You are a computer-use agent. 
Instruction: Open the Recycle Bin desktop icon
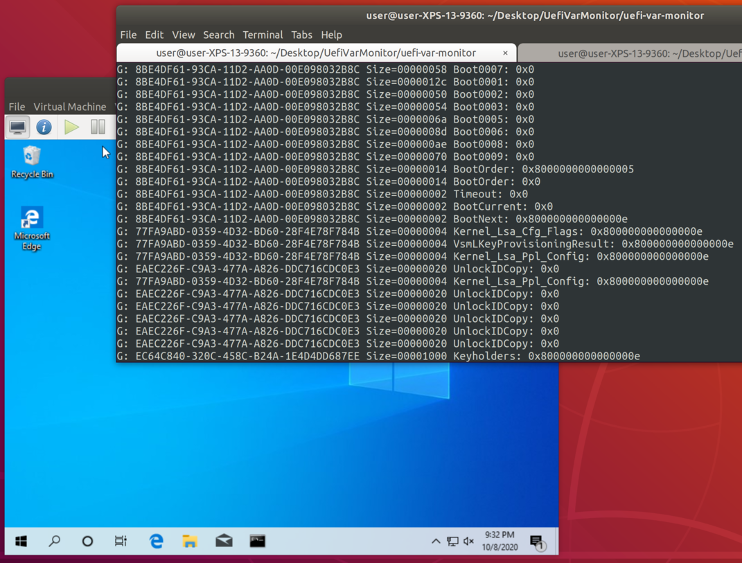[32, 162]
